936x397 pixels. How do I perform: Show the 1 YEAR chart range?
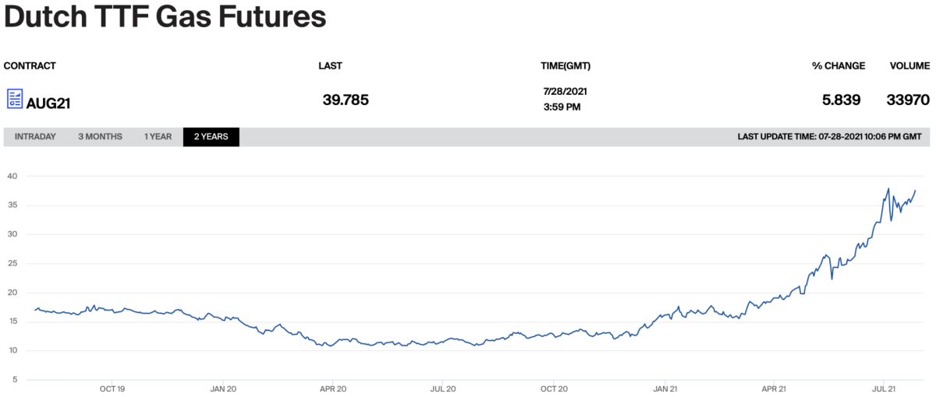click(x=158, y=137)
